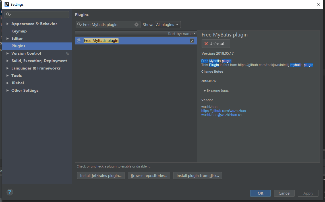Click the Free MyBatis plugin detail title
The image size is (325, 202).
224,35
